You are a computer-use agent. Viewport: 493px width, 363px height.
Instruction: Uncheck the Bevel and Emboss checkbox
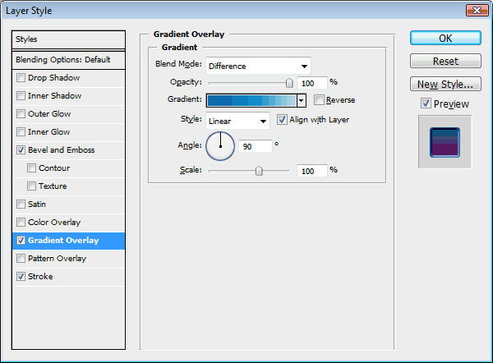(x=21, y=150)
